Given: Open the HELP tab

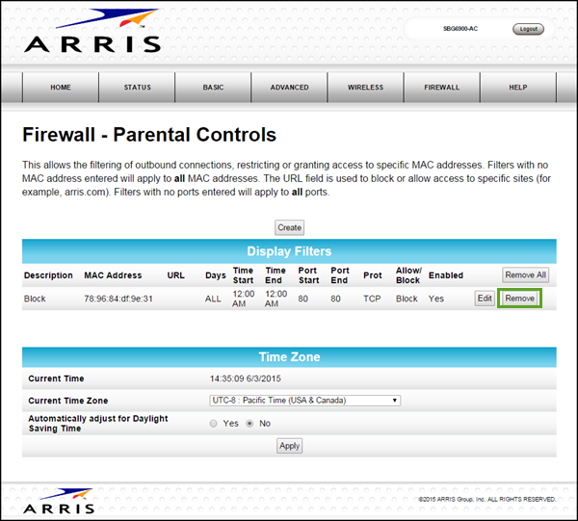Looking at the screenshot, I should (x=518, y=88).
